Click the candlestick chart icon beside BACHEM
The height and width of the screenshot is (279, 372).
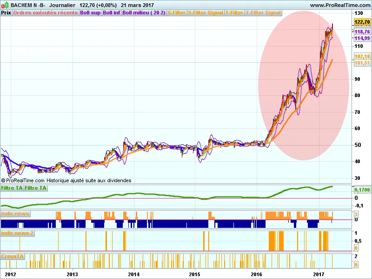click(5, 5)
